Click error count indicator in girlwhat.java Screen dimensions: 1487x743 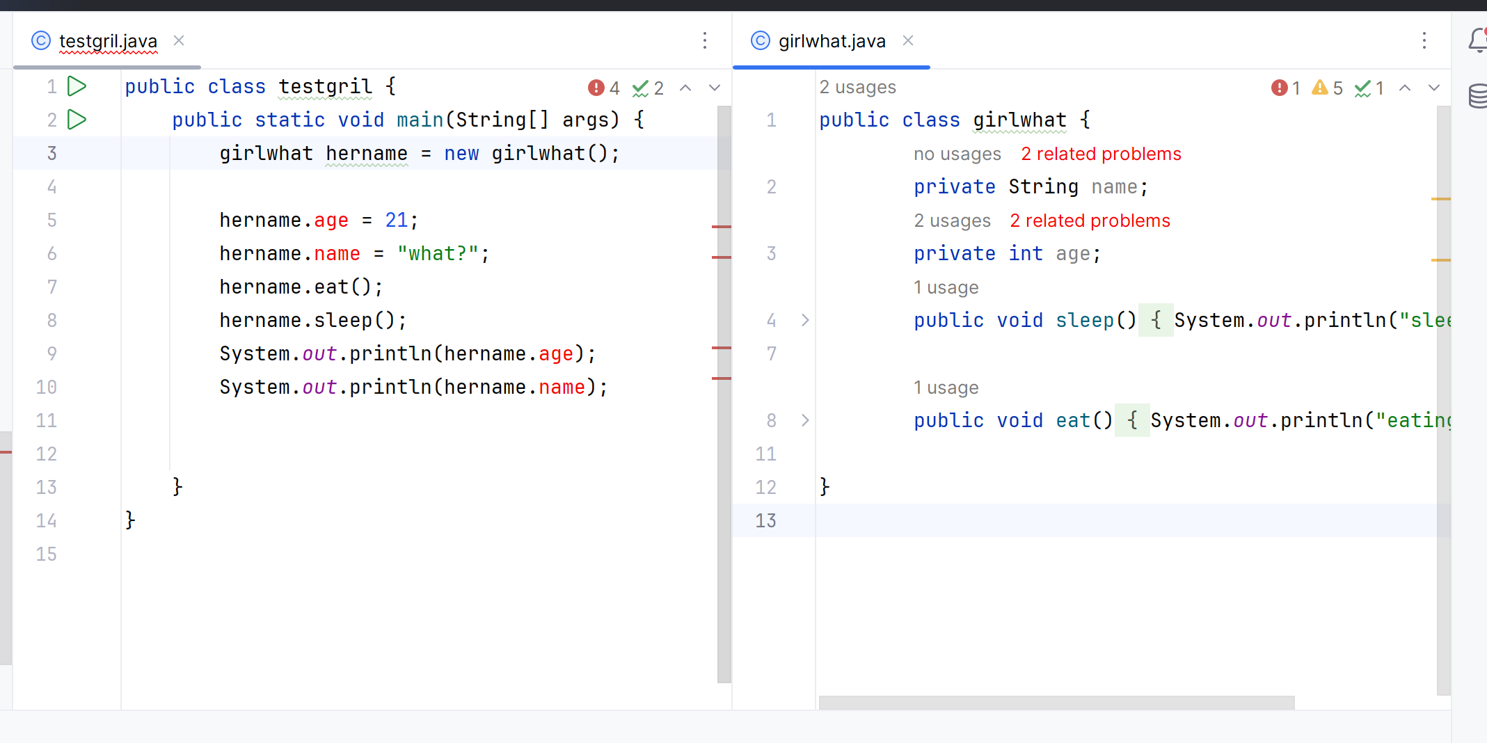tap(1286, 88)
